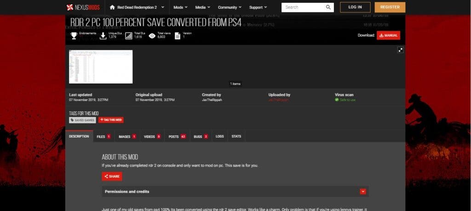This screenshot has width=471, height=211.
Task: Switch to the LOGS tab
Action: [219, 136]
